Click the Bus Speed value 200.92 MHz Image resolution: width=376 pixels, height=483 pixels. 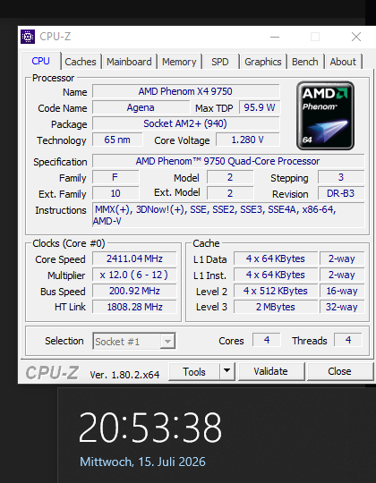(134, 291)
